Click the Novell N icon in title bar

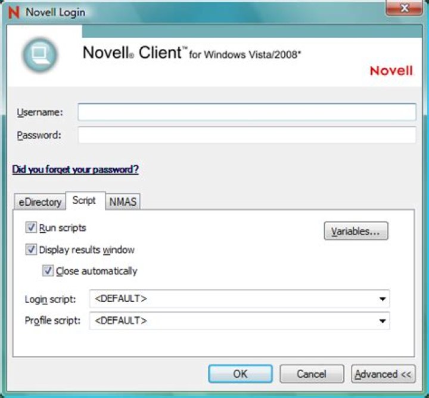point(14,12)
